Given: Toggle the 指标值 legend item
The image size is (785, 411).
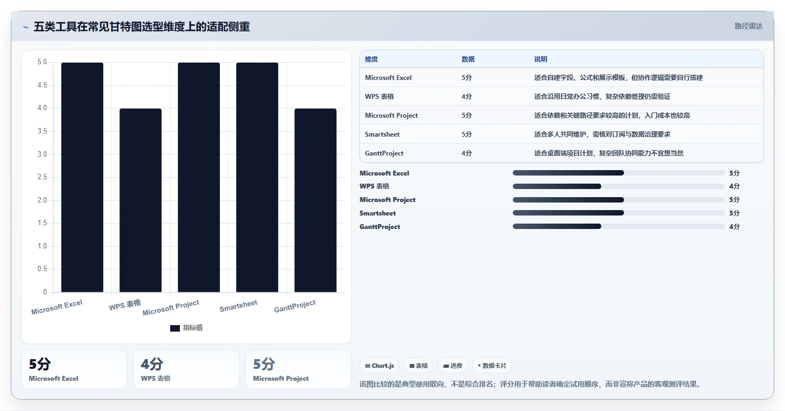Looking at the screenshot, I should (x=186, y=328).
